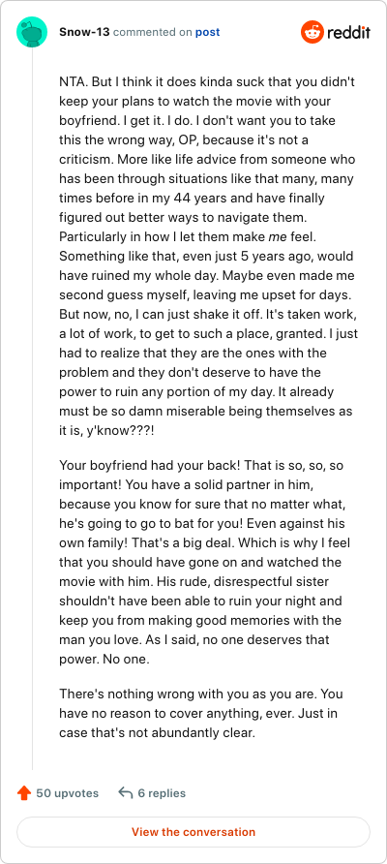The image size is (387, 864).
Task: Click the reply arrow icon
Action: [x=126, y=793]
